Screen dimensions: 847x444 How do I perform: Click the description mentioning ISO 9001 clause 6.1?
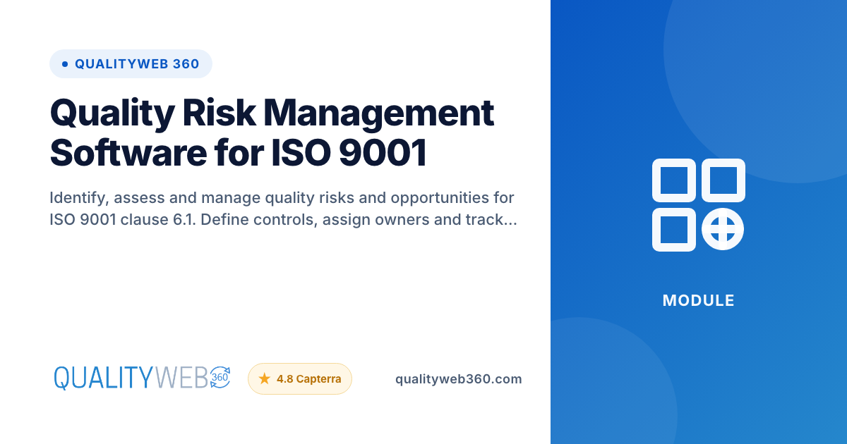pos(283,208)
